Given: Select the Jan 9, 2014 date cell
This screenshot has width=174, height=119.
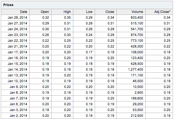Looking at the screenshot, I should pos(15,87).
